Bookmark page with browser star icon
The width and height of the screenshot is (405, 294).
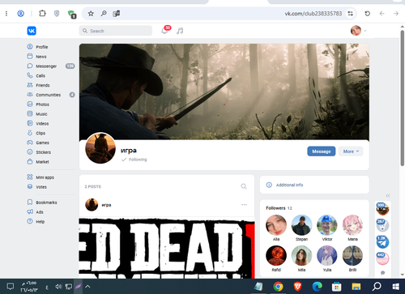(x=91, y=14)
